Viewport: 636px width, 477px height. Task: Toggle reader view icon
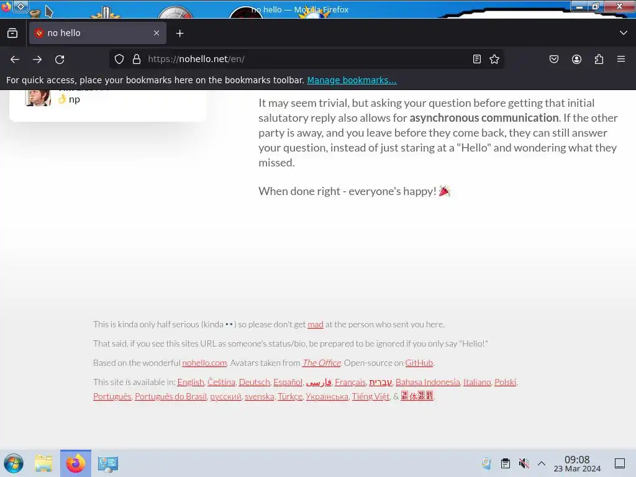coord(477,59)
